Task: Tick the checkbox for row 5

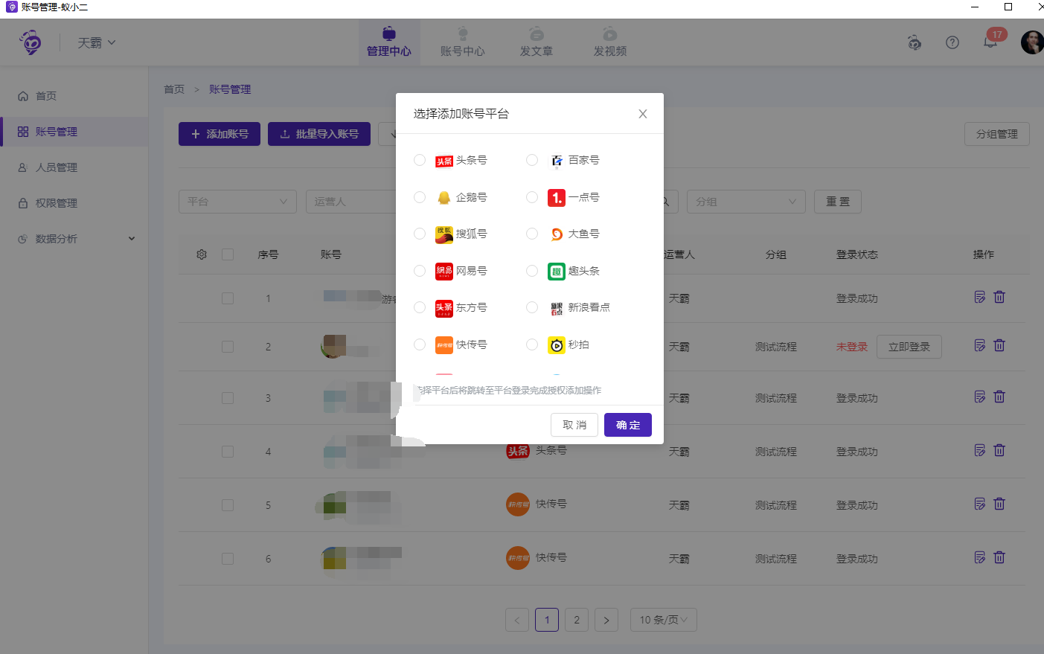Action: pos(228,505)
